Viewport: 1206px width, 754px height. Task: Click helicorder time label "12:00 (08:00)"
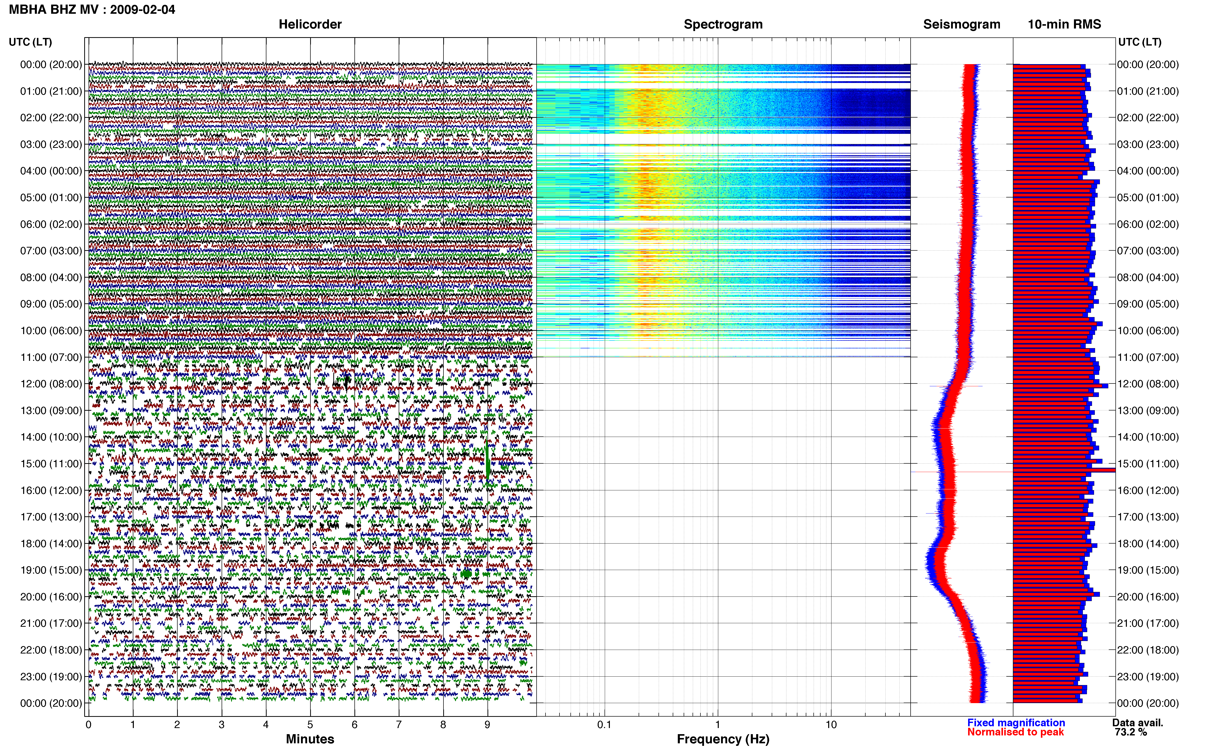(51, 384)
